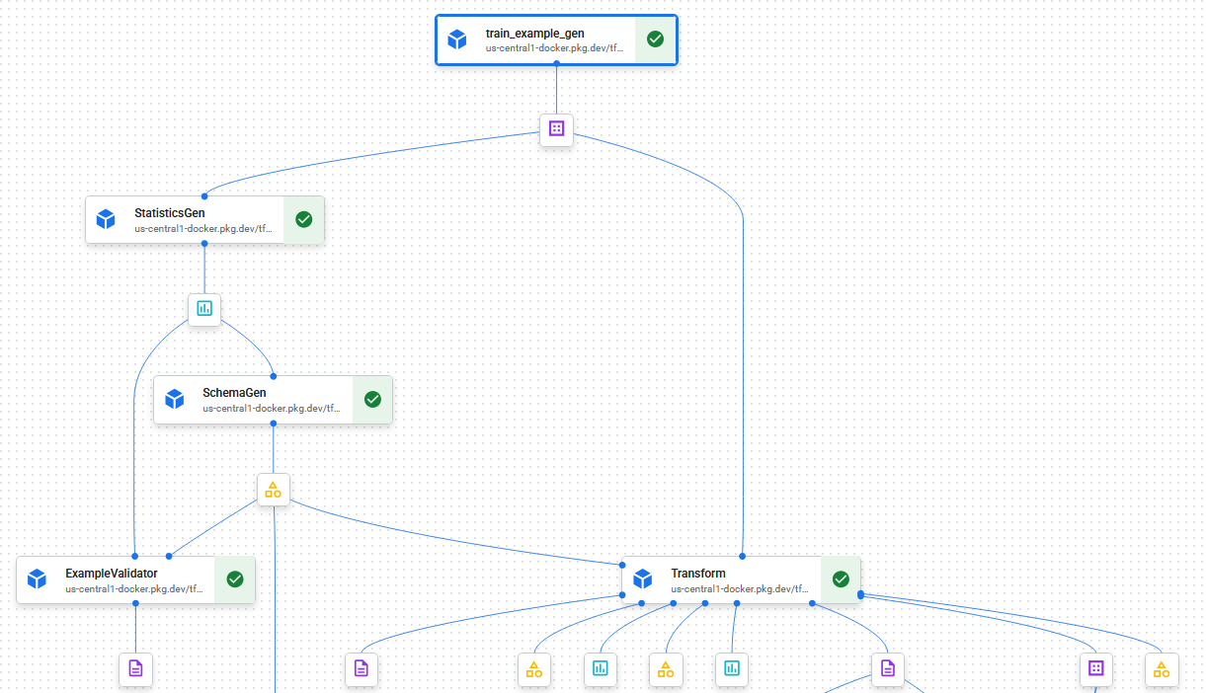Click the Transform green status check
This screenshot has height=693, width=1206.
click(841, 578)
